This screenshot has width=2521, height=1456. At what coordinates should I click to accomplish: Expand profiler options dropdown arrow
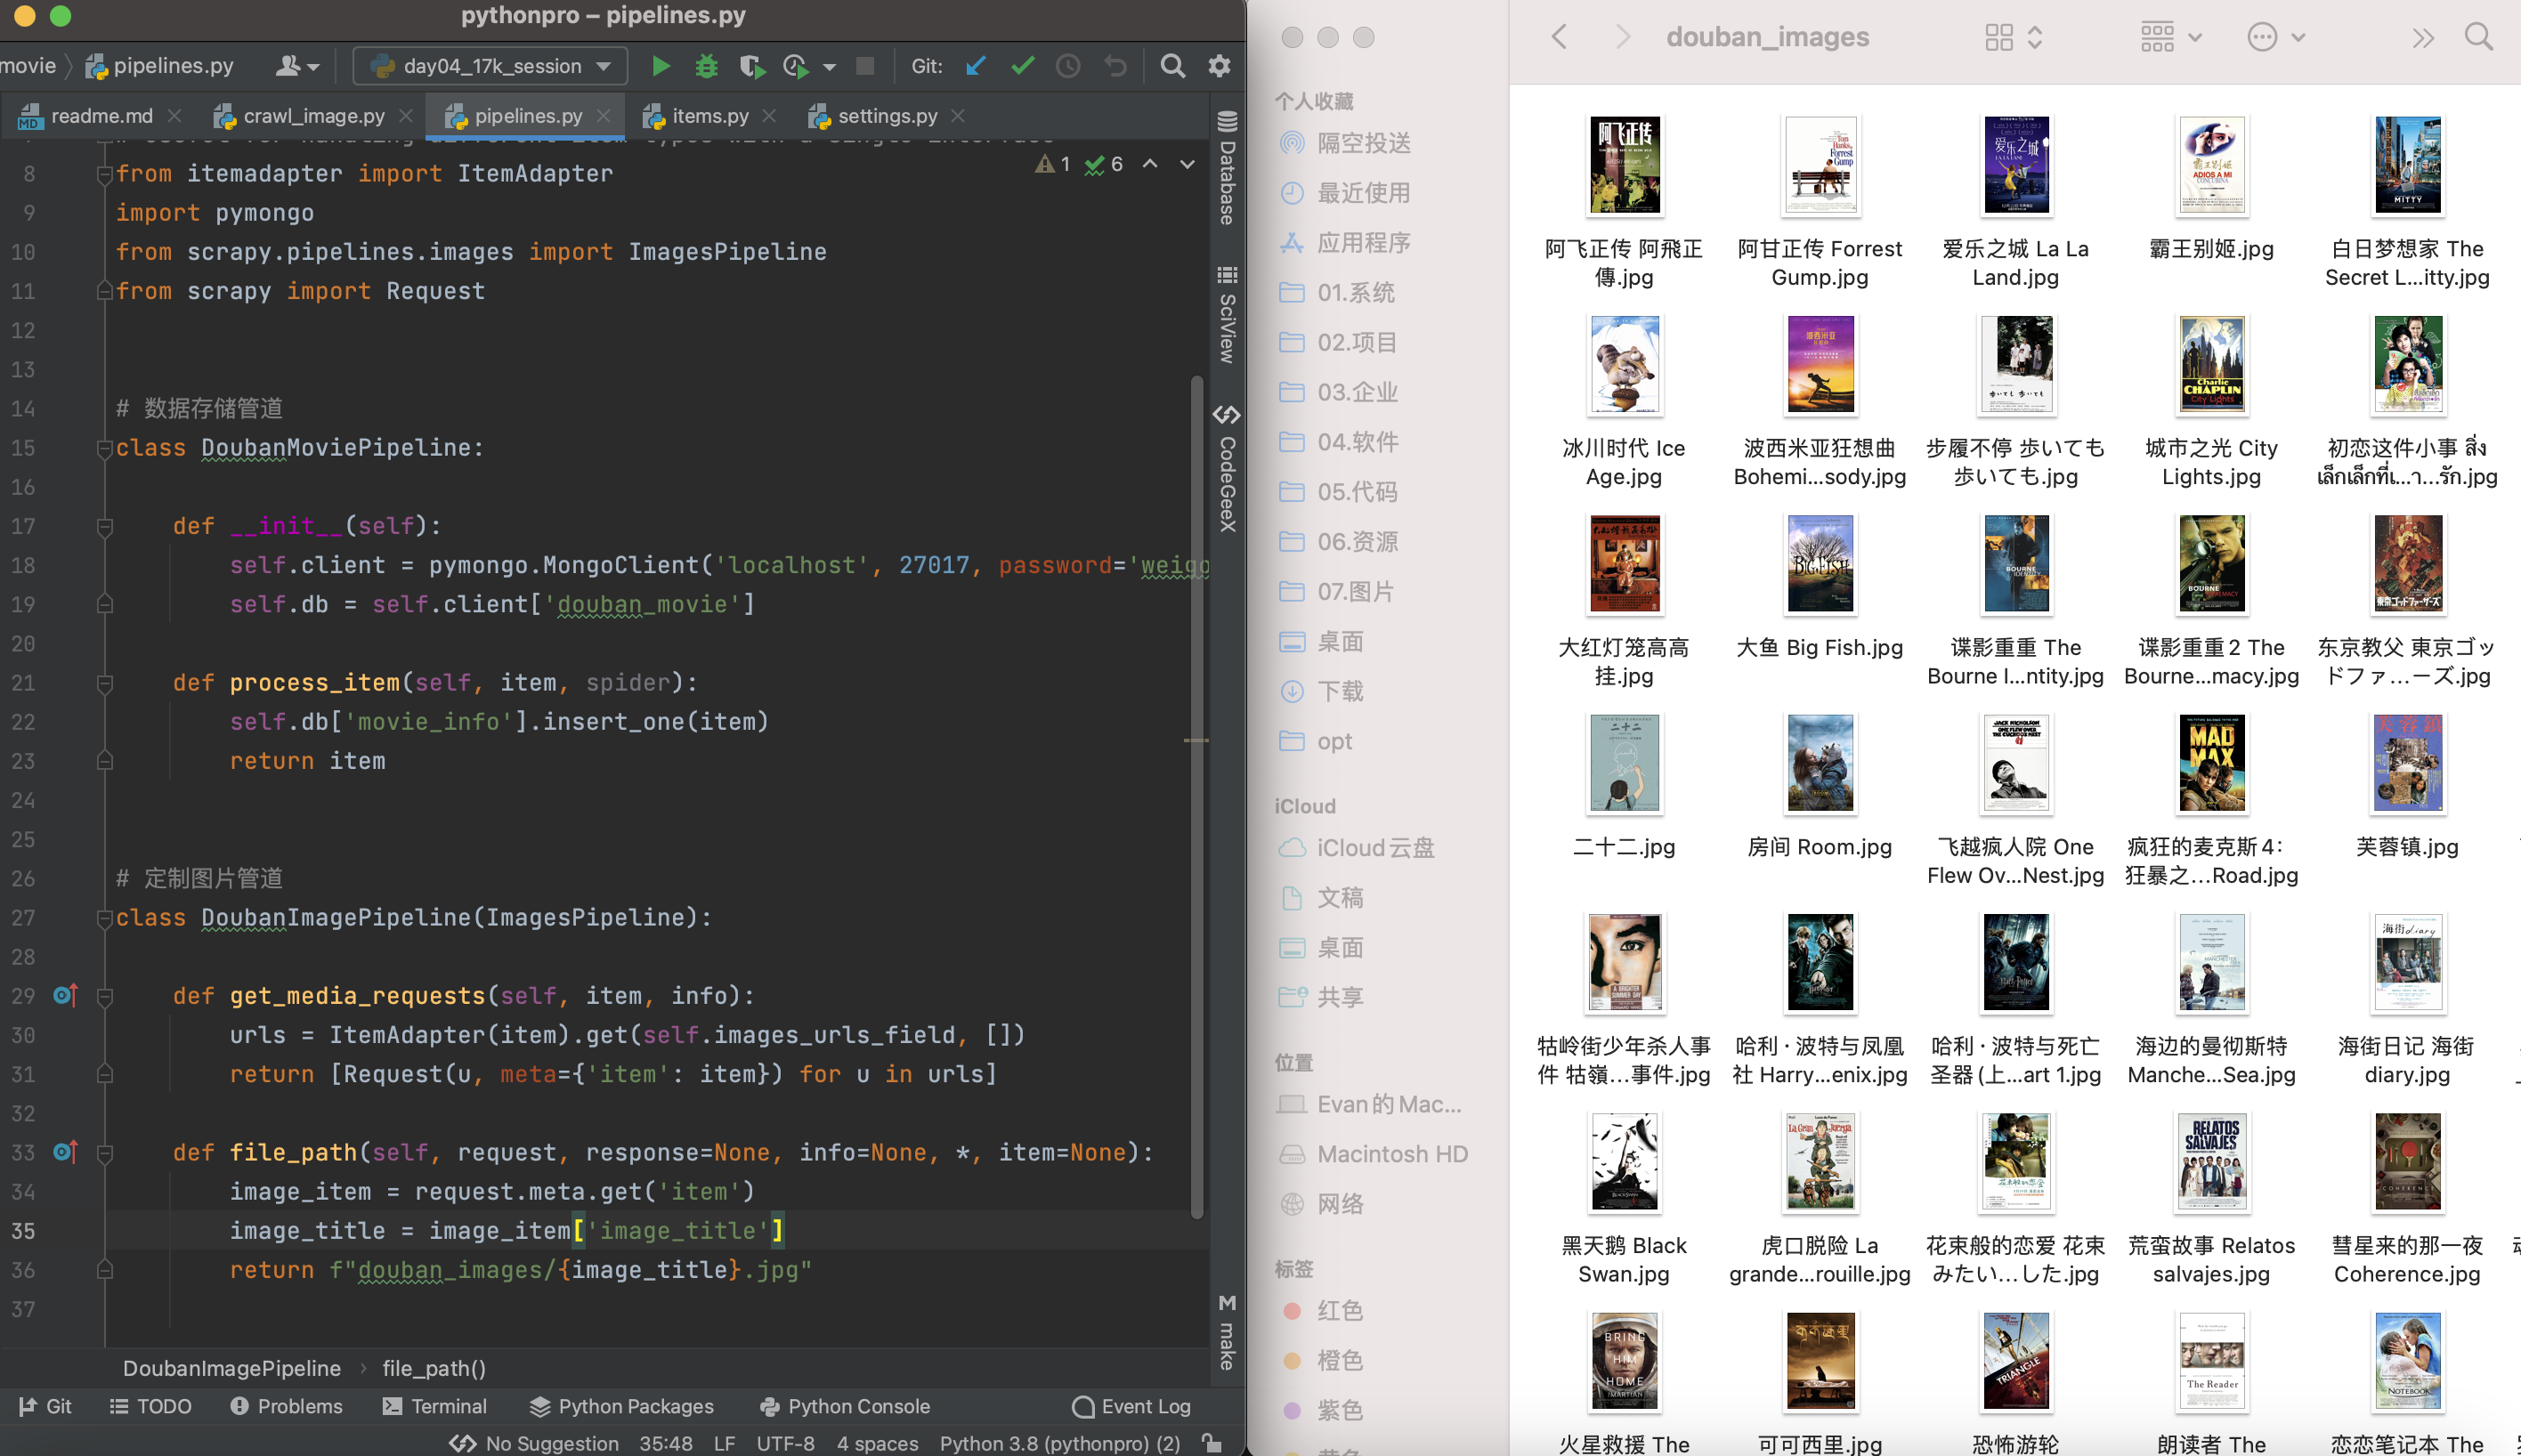click(829, 67)
